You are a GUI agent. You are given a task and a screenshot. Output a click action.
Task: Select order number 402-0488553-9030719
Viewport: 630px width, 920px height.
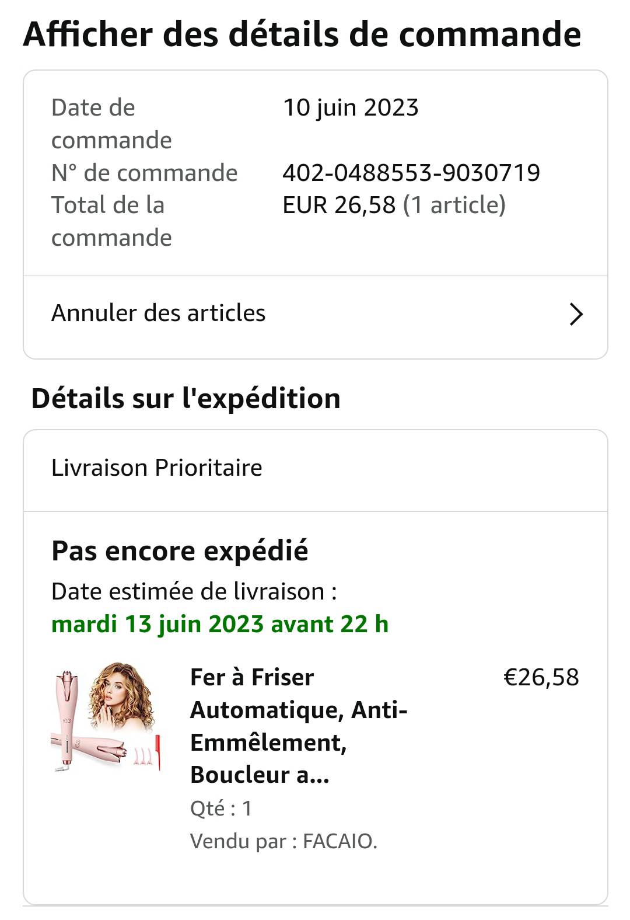pyautogui.click(x=411, y=173)
